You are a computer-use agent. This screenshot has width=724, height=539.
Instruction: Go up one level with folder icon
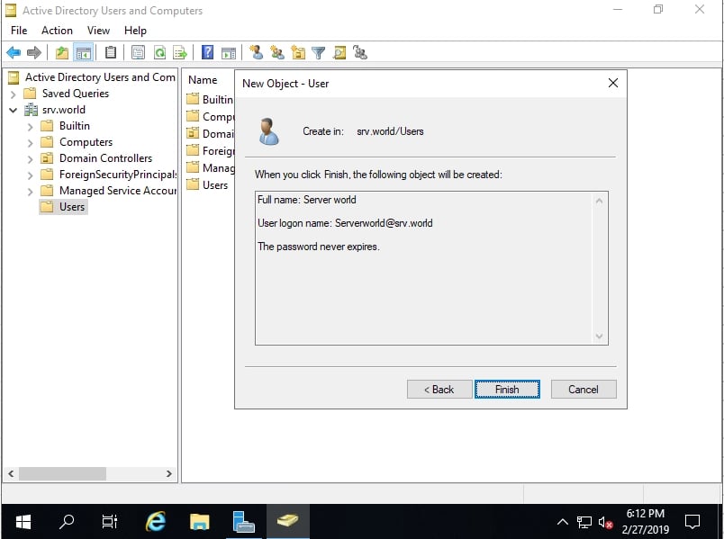tap(62, 52)
